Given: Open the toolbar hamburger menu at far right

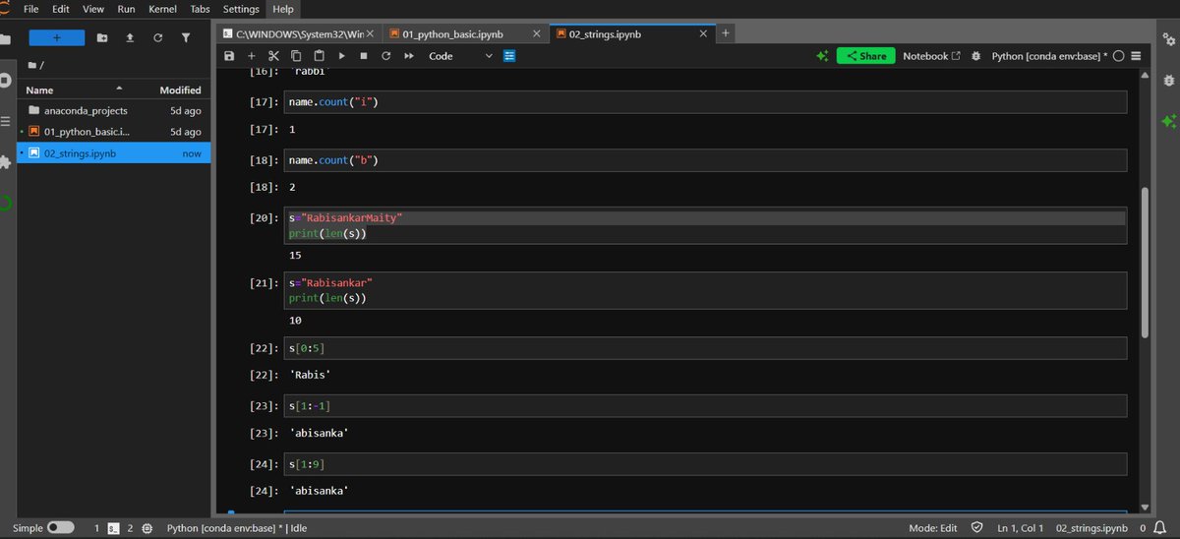Looking at the screenshot, I should pos(1136,56).
